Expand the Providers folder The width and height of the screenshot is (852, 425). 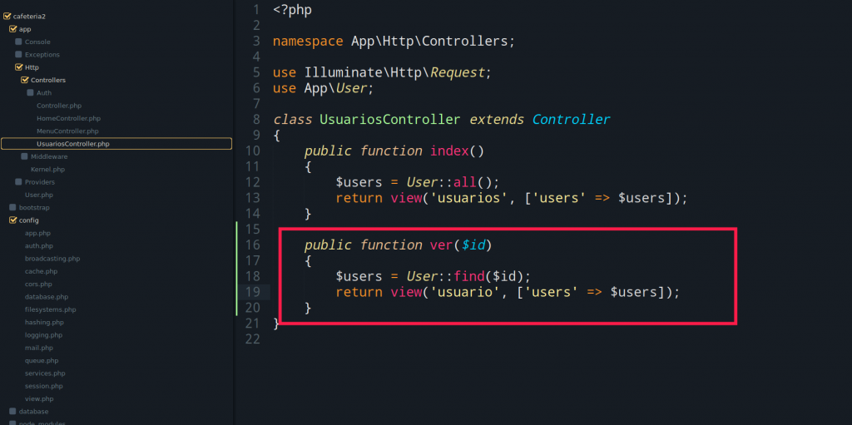[18, 182]
